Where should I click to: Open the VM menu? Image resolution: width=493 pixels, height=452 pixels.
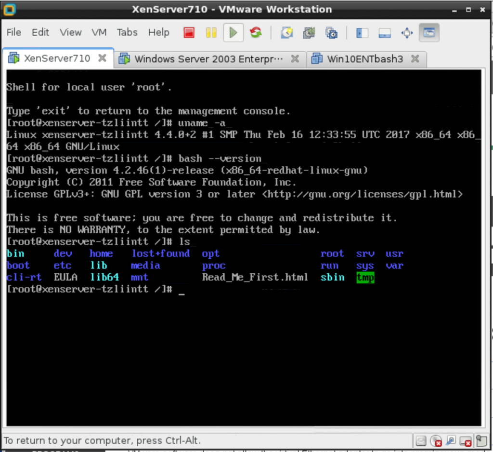[99, 32]
